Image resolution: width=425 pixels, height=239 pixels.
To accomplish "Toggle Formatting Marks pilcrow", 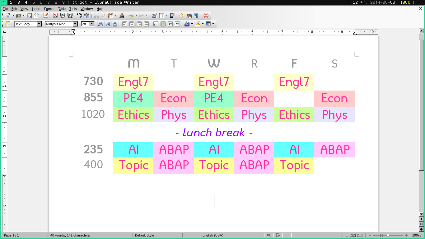I will click(196, 16).
